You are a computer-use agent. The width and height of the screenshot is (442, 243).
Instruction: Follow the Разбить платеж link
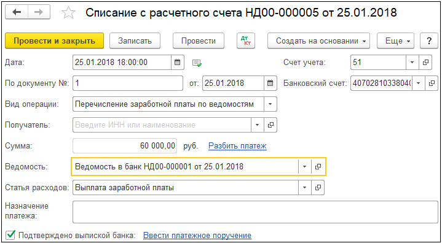(237, 146)
